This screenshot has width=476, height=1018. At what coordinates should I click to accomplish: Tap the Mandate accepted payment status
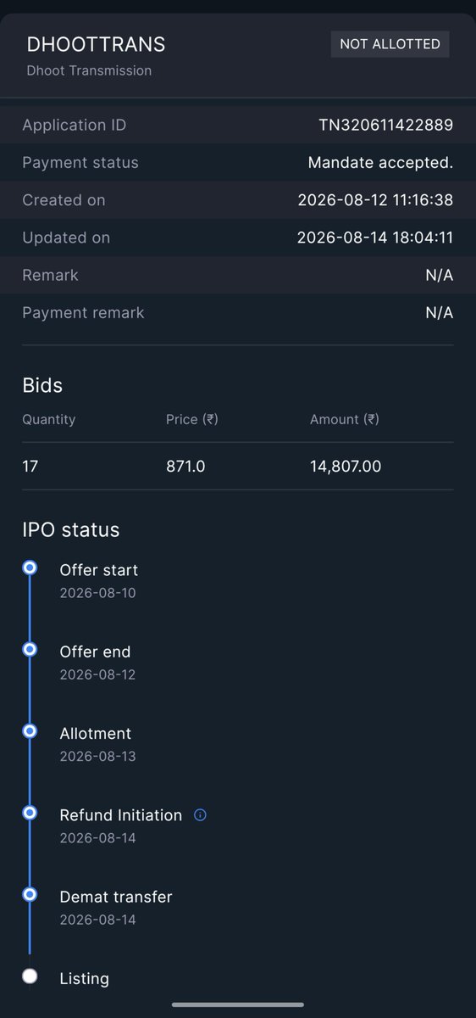[x=380, y=163]
